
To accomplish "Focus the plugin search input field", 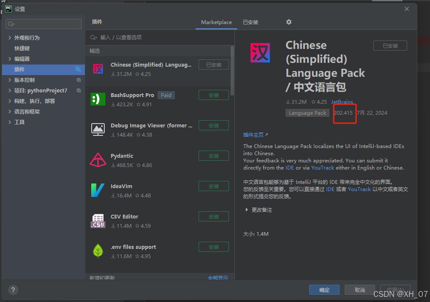I will pyautogui.click(x=160, y=37).
